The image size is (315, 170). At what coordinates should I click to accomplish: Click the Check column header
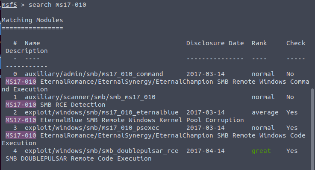coord(296,43)
